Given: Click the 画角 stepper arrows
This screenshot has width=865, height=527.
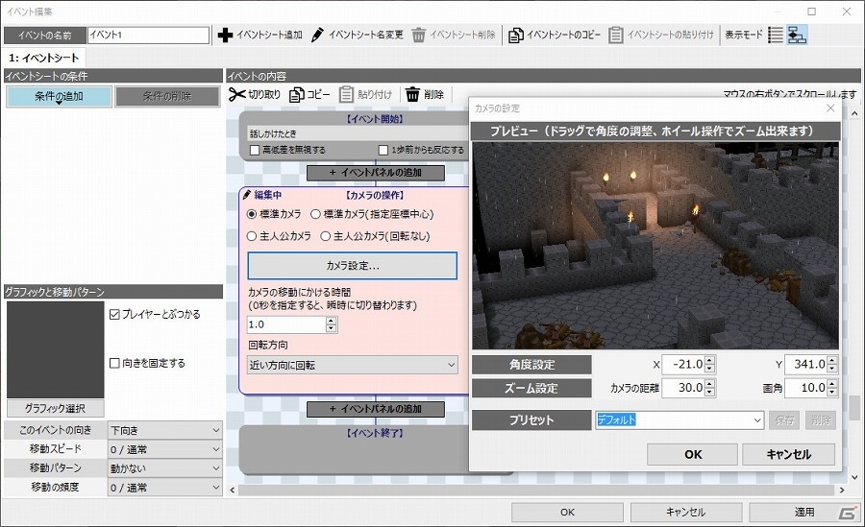Looking at the screenshot, I should 832,388.
